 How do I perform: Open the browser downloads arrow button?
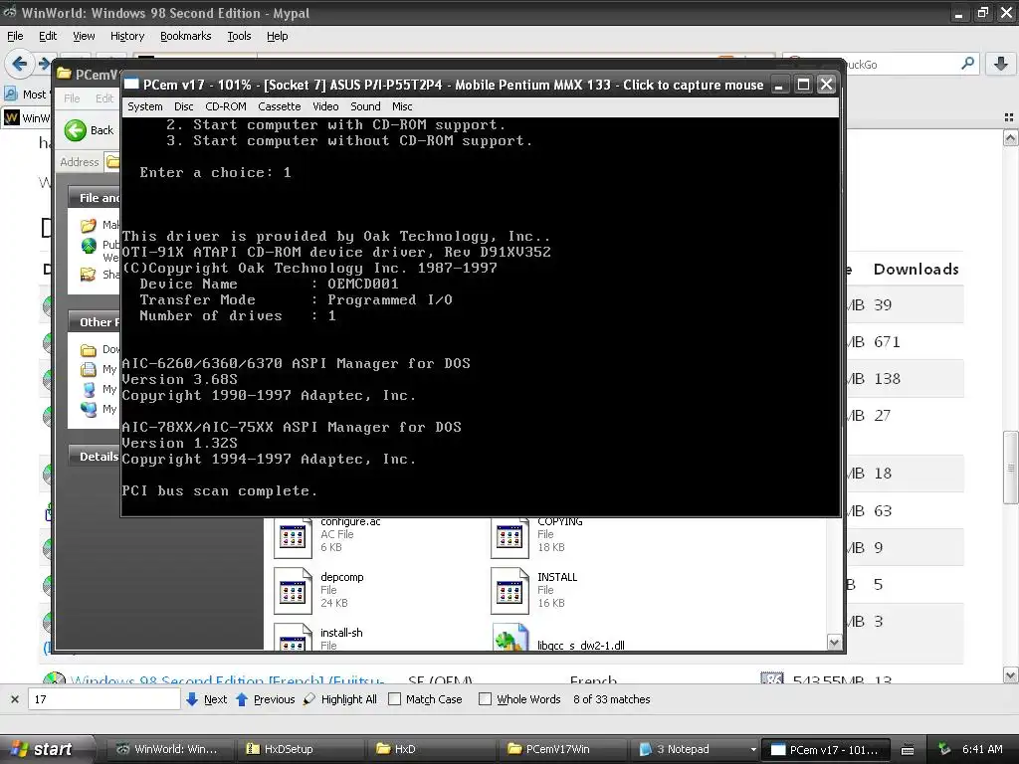click(x=1001, y=64)
